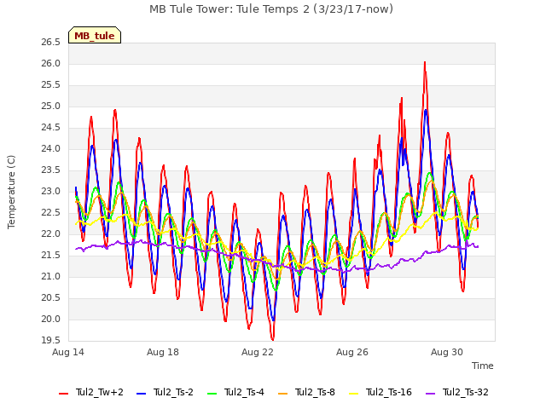Click the Aug 26 tick label
The width and height of the screenshot is (546, 409).
pos(352,352)
